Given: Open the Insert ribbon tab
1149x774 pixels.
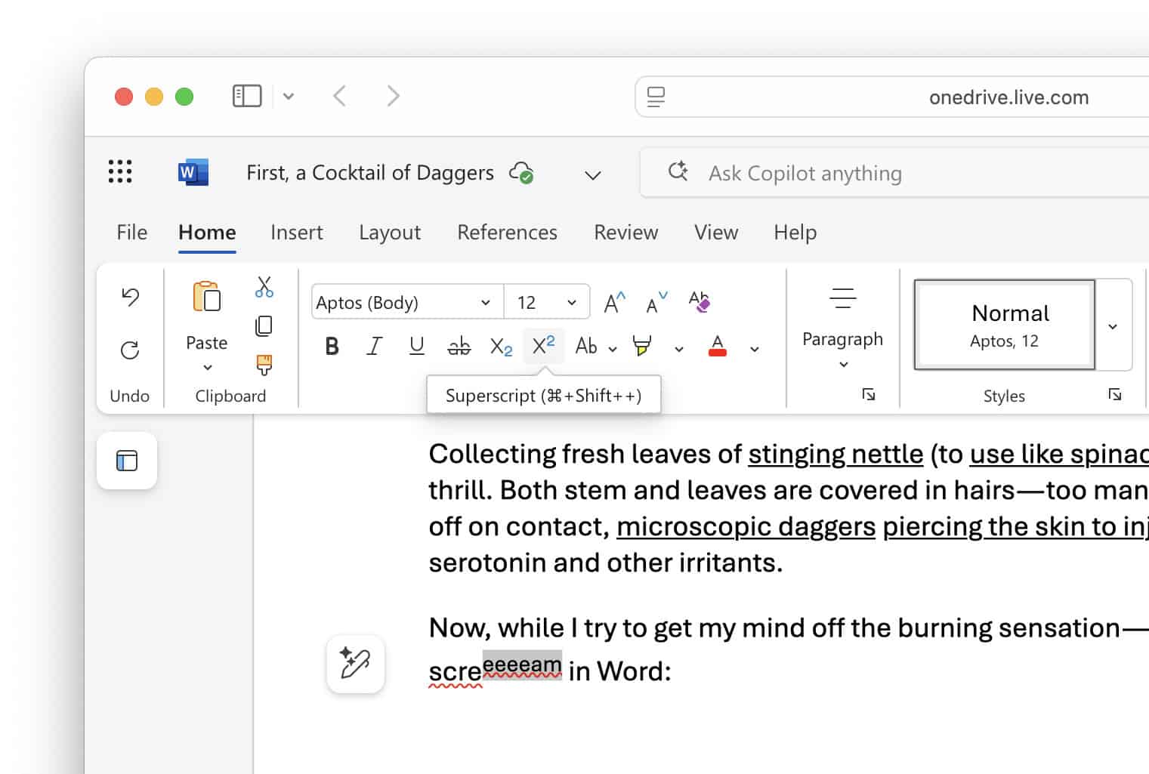Looking at the screenshot, I should [x=297, y=233].
